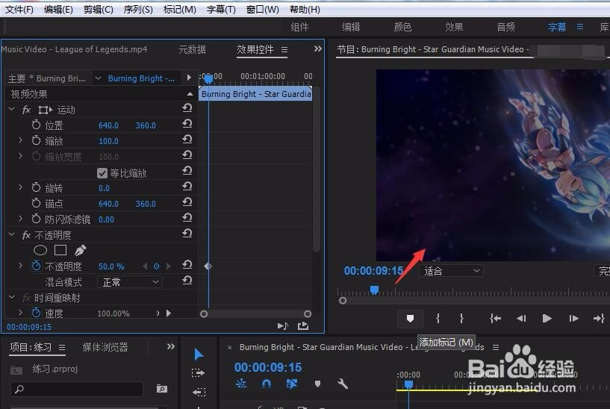Reset the 旋转 parameter
This screenshot has width=610, height=409.
[187, 187]
